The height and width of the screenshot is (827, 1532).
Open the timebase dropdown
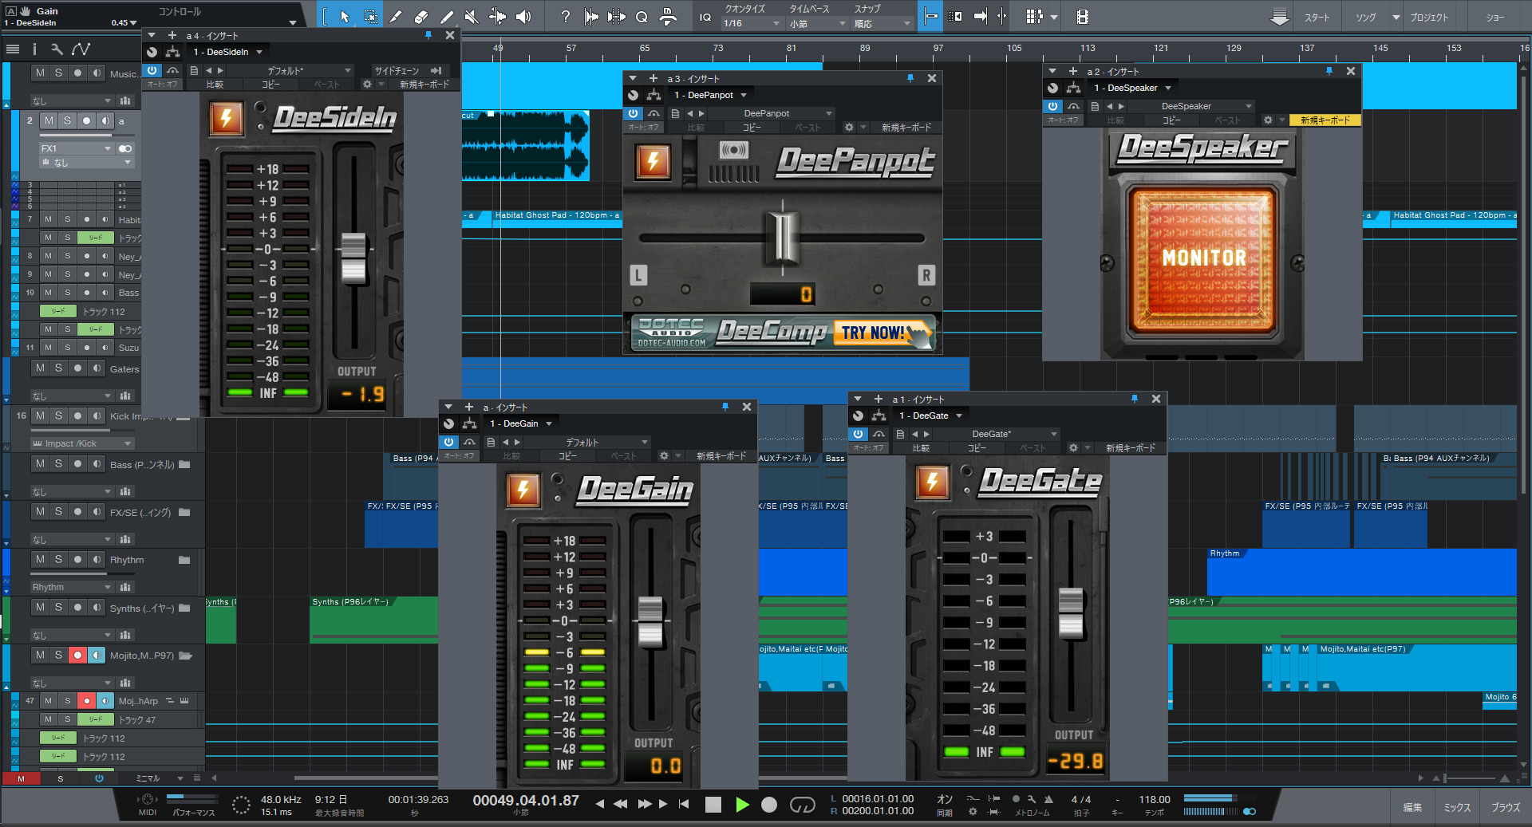pos(818,24)
